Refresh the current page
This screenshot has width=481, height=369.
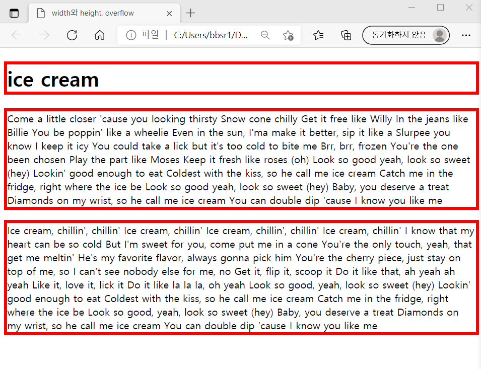tap(72, 35)
